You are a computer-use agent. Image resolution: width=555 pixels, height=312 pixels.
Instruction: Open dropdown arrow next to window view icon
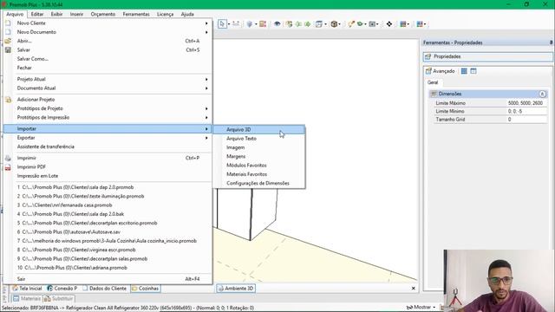click(x=325, y=24)
